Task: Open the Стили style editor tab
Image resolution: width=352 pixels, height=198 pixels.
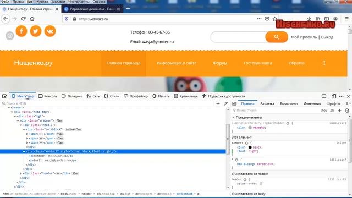Action: 112,96
